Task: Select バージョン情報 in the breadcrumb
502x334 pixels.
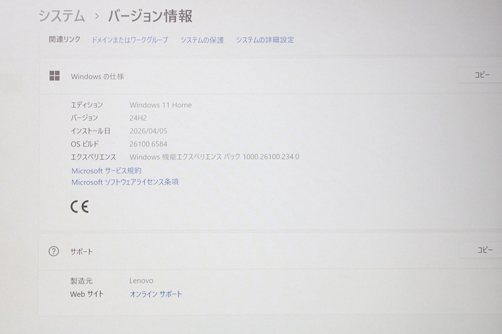Action: click(151, 16)
